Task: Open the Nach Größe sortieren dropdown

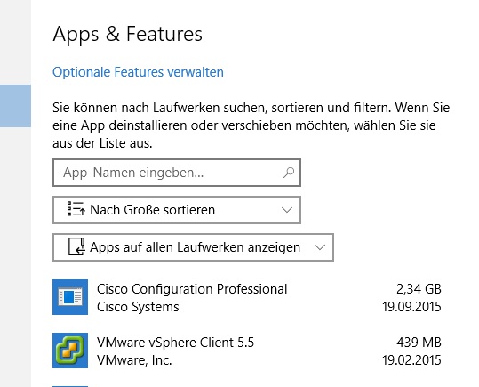Action: pyautogui.click(x=177, y=210)
